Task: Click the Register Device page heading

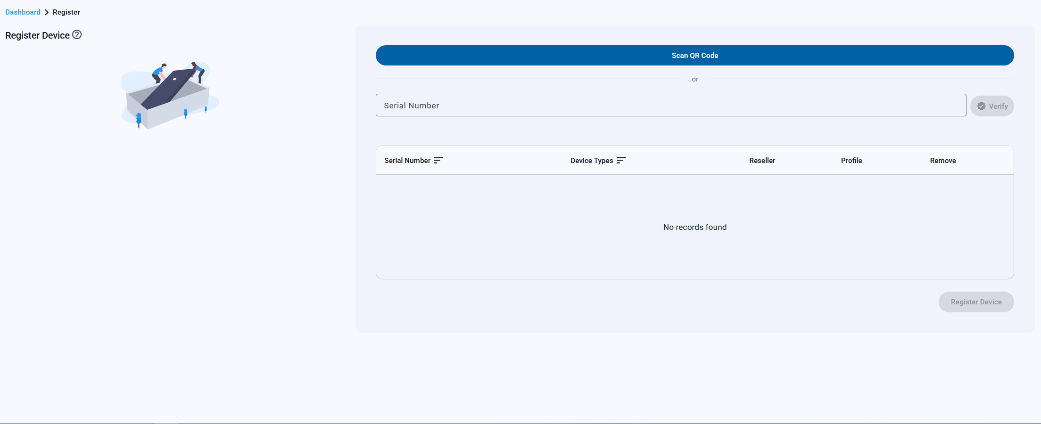Action: (37, 35)
